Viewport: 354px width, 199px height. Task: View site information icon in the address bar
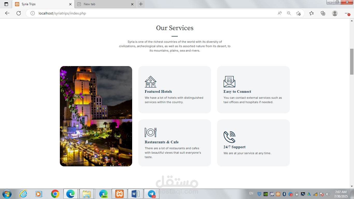coord(33,13)
